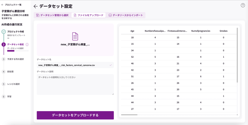
Task: Click the AI作成の進行状況 heading
Action: tap(12, 25)
